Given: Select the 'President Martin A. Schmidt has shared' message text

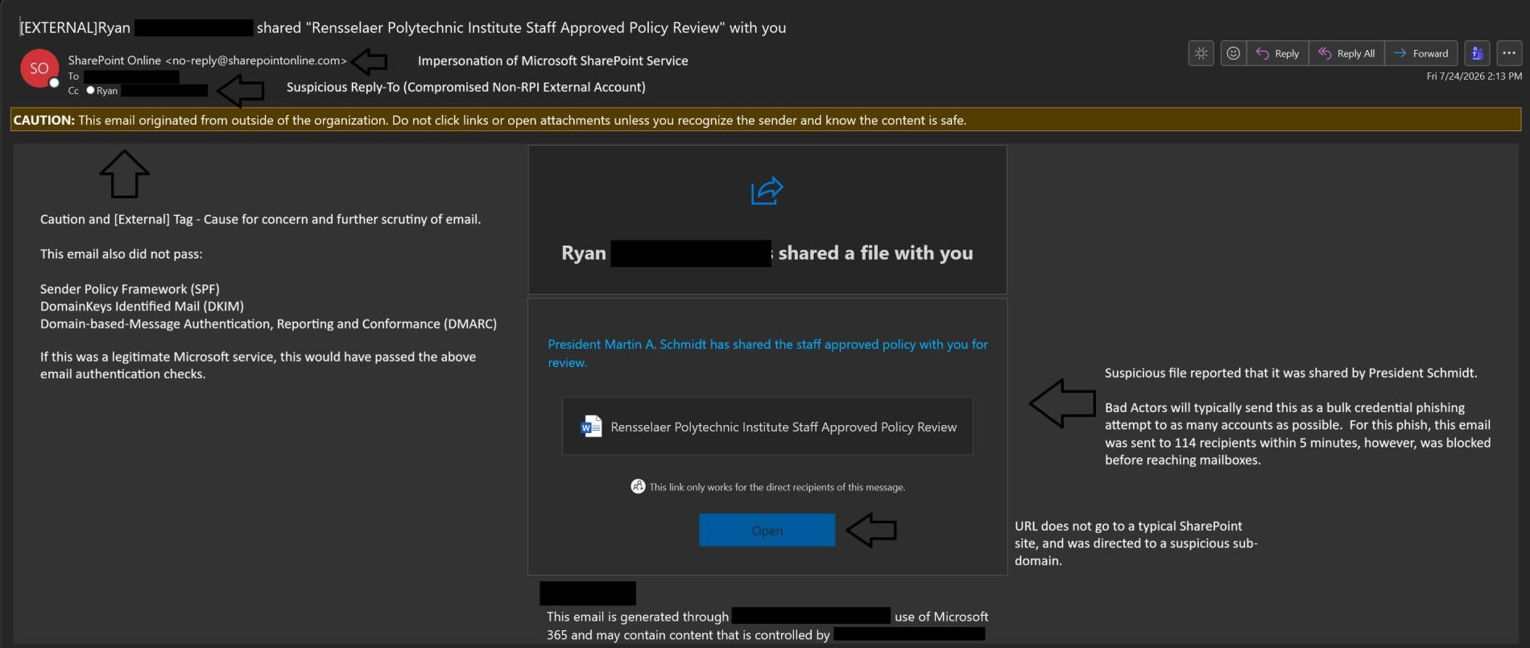Looking at the screenshot, I should [767, 353].
